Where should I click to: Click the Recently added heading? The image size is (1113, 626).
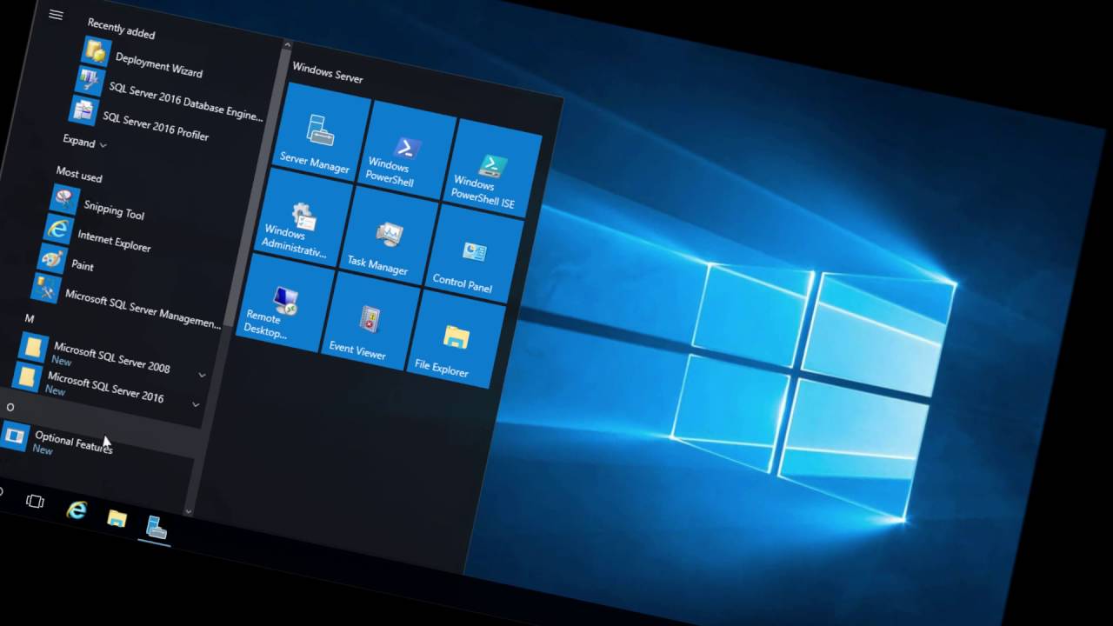[x=121, y=29]
